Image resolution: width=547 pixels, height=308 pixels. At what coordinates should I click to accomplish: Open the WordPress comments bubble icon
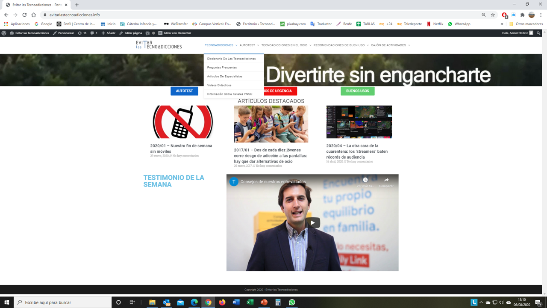[x=93, y=33]
